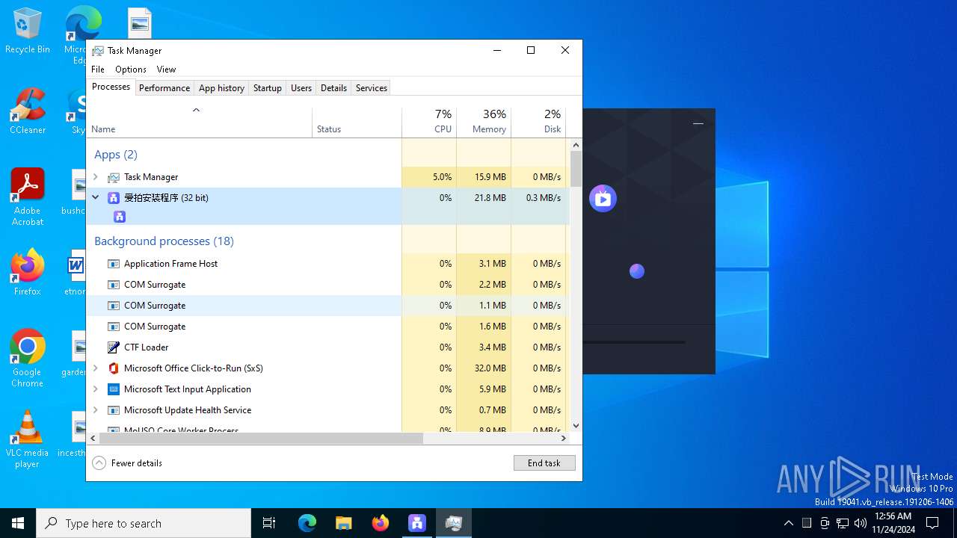Sort processes by Name column
Screen dimensions: 957x538
[x=200, y=123]
